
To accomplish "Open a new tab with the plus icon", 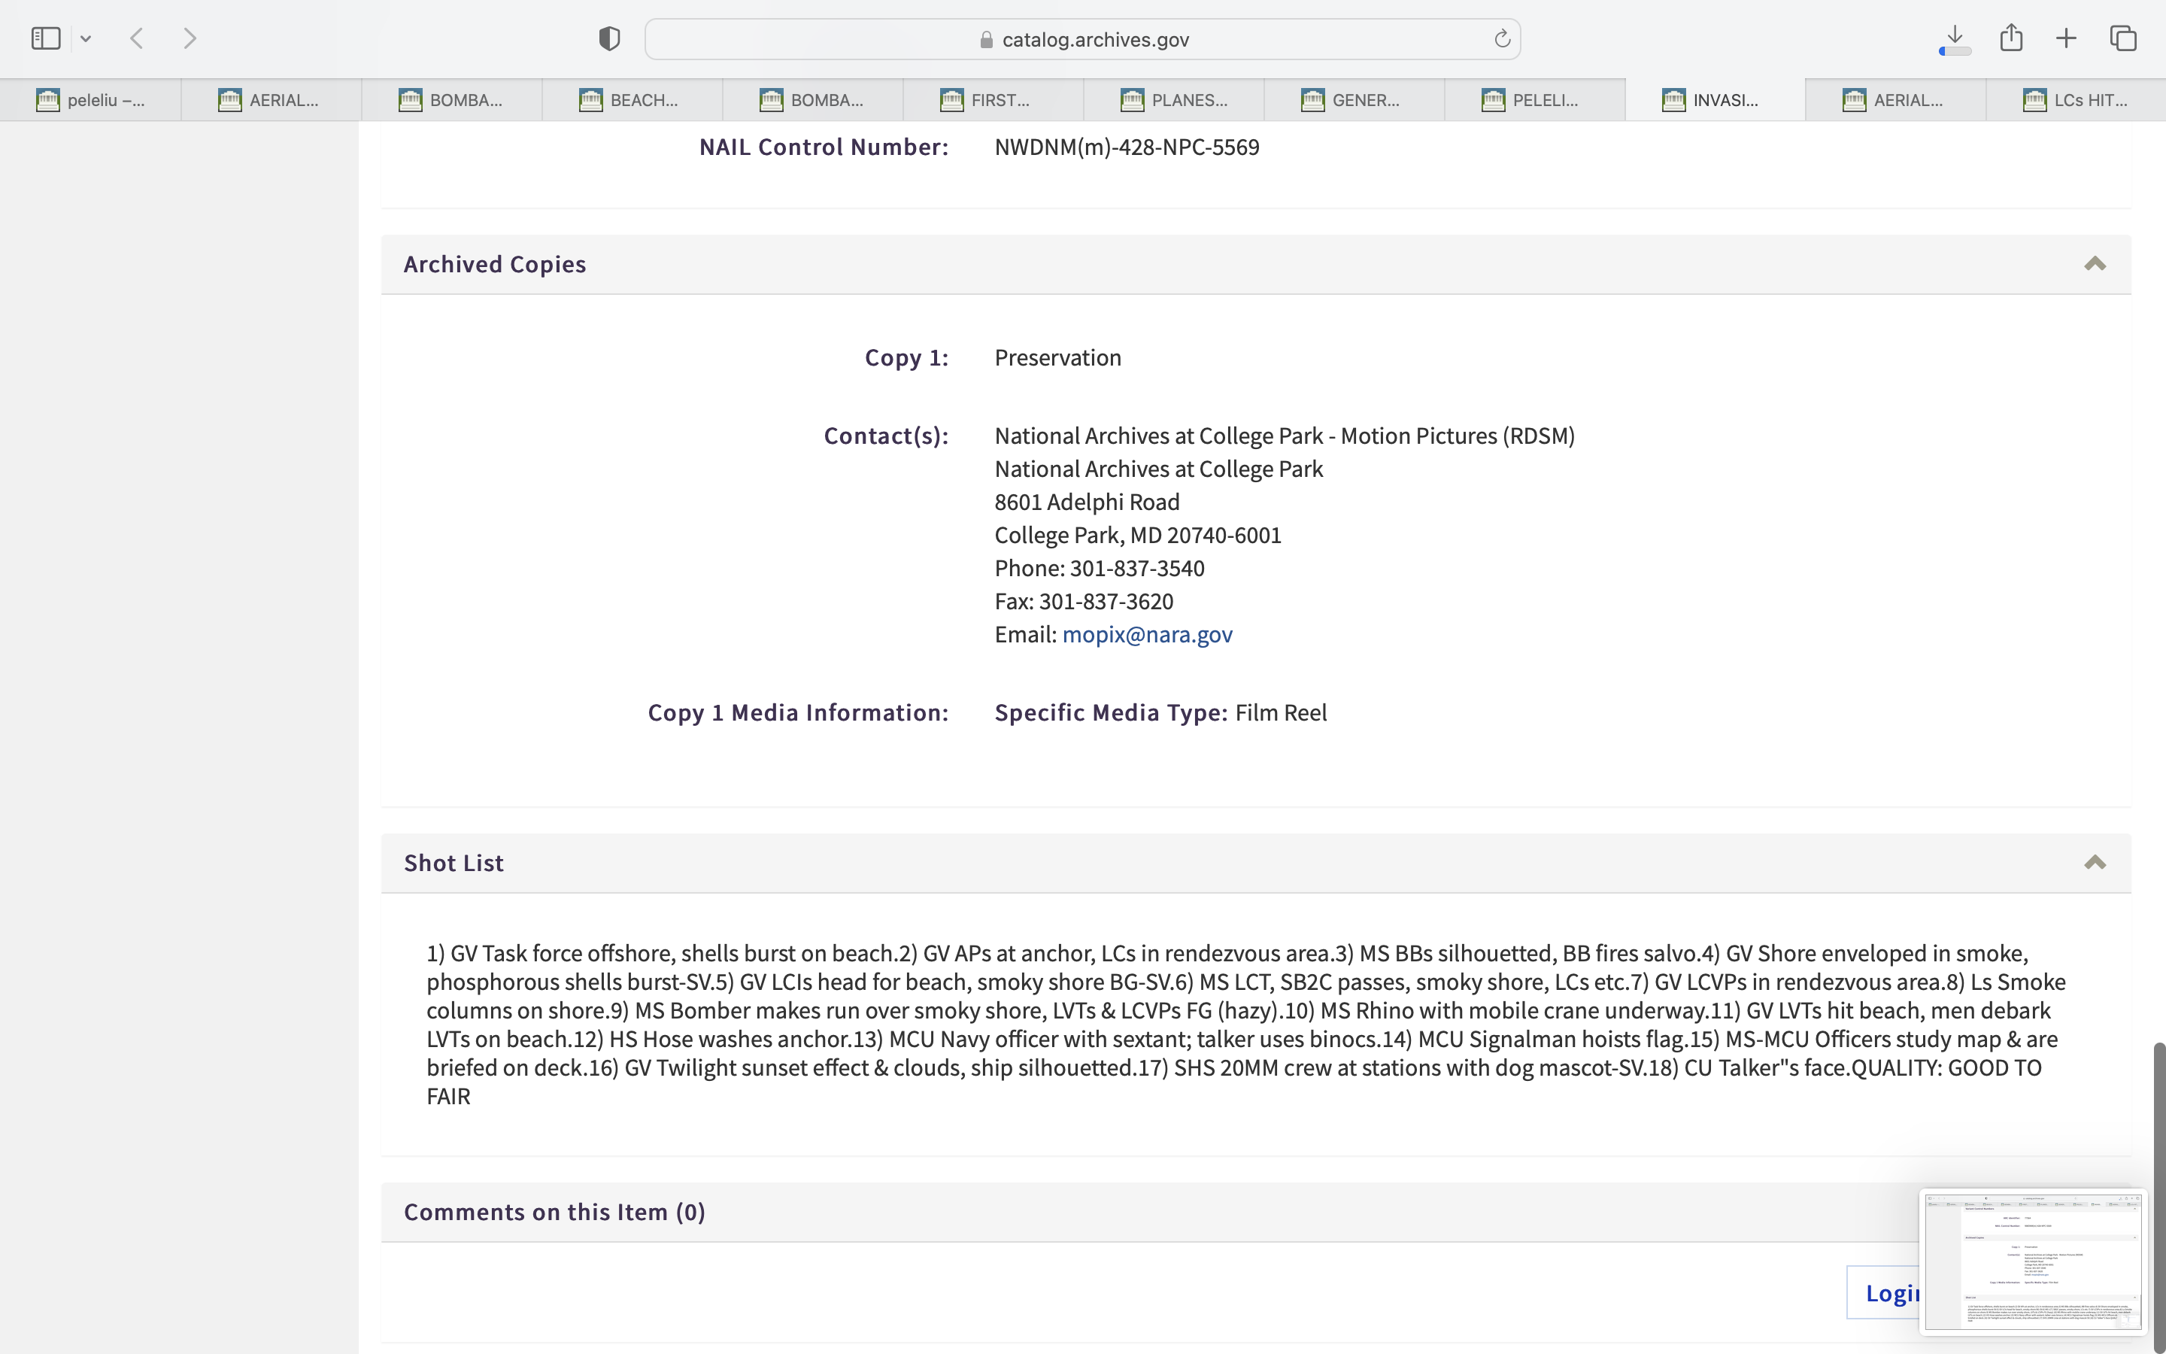I will 2066,38.
